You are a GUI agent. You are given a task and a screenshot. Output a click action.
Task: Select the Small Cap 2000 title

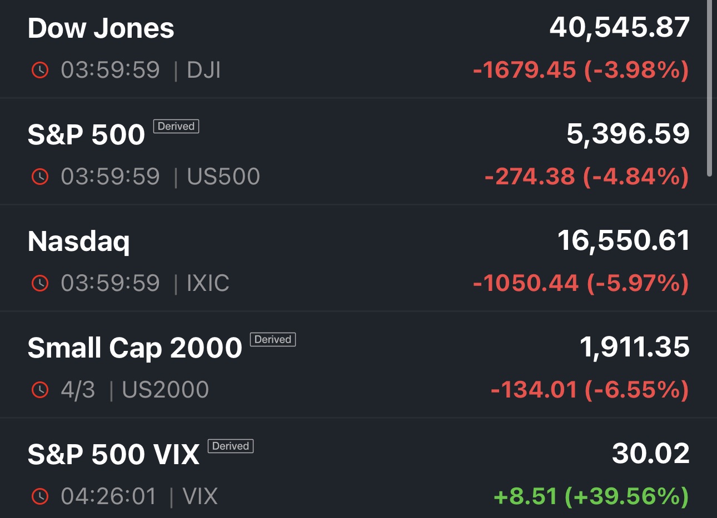[135, 348]
